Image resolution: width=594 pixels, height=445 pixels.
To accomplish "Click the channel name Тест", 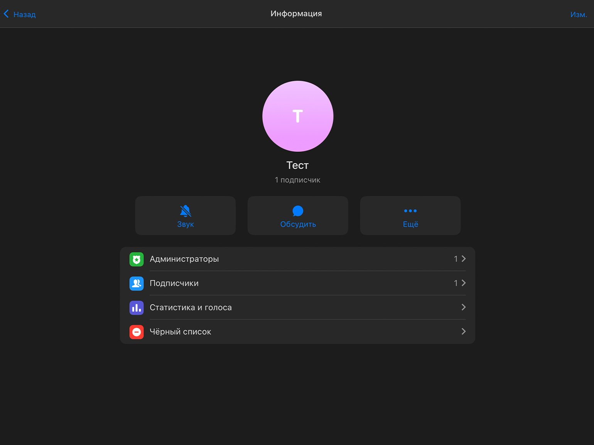I will click(297, 165).
